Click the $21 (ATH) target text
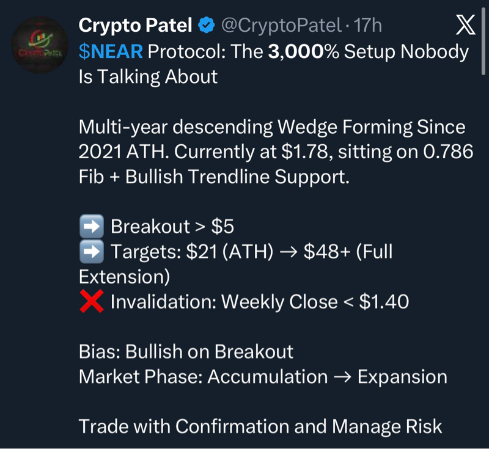 click(x=227, y=252)
